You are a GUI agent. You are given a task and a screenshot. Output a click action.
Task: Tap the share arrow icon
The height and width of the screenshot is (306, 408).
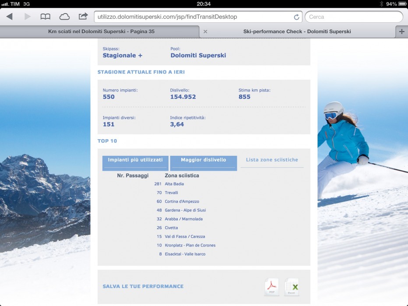(83, 16)
